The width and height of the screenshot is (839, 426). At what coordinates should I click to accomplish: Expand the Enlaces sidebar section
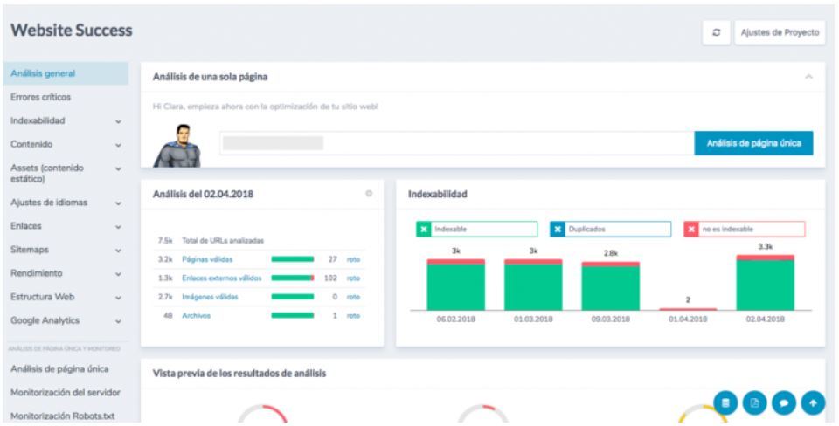coord(118,227)
